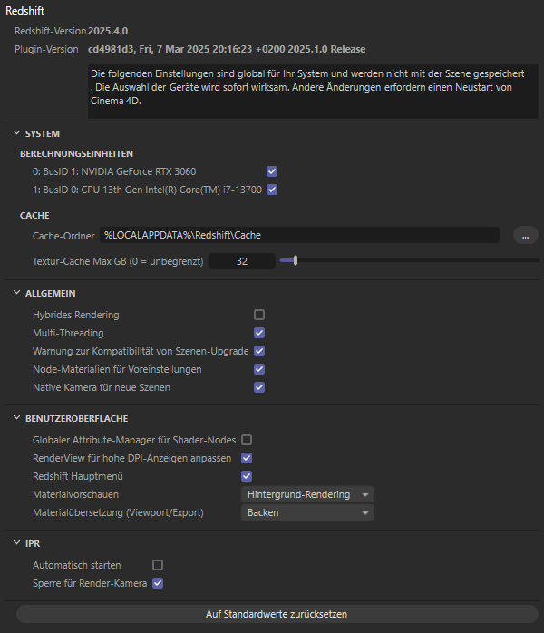Disable the NVIDIA GeForce RTX 3060 device
This screenshot has height=633, width=544.
pyautogui.click(x=272, y=171)
